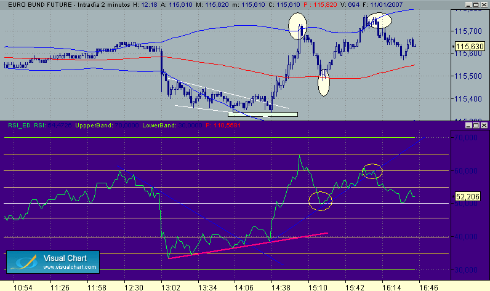Click the red 'P: 110,5581' RSI value
This screenshot has width=490, height=291.
click(223, 126)
